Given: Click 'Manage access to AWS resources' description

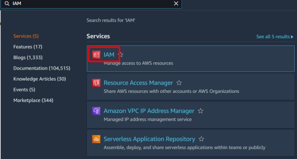Looking at the screenshot, I should [138, 63].
